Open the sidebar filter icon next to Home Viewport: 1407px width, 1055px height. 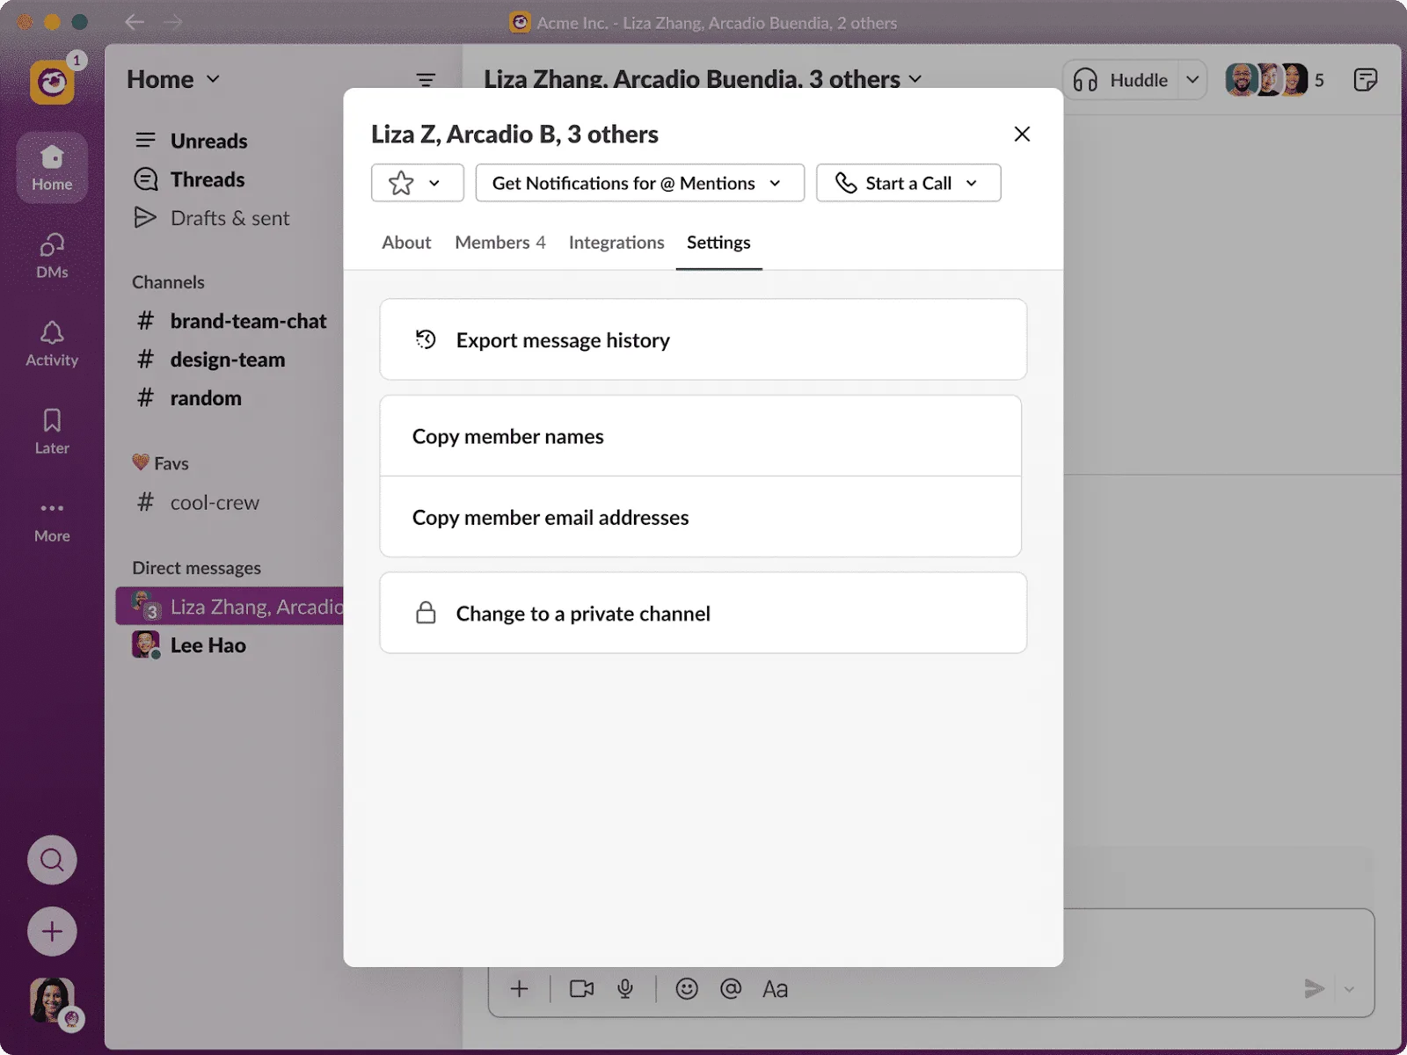(x=426, y=79)
